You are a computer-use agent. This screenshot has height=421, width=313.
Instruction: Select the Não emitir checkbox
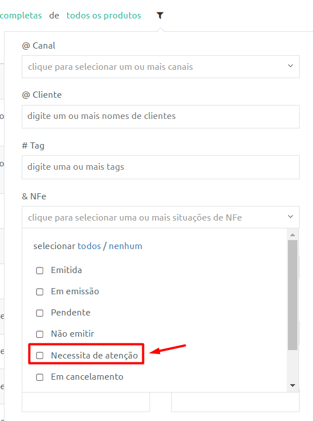40,334
